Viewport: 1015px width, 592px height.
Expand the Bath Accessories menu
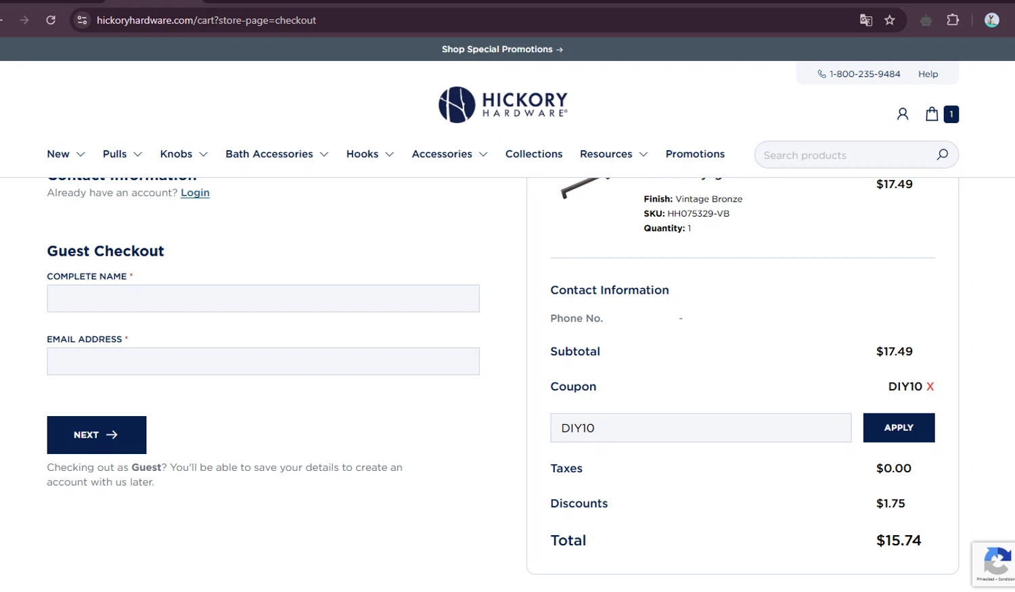click(x=277, y=154)
